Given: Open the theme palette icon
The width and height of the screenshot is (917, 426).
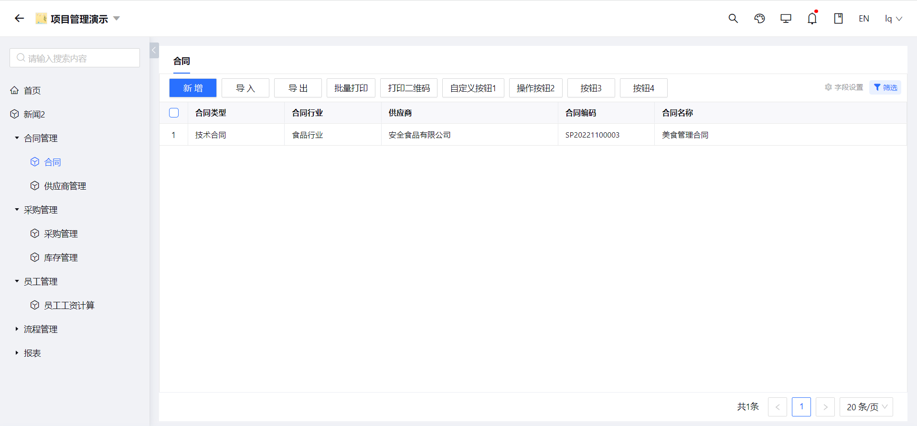Looking at the screenshot, I should (x=759, y=19).
